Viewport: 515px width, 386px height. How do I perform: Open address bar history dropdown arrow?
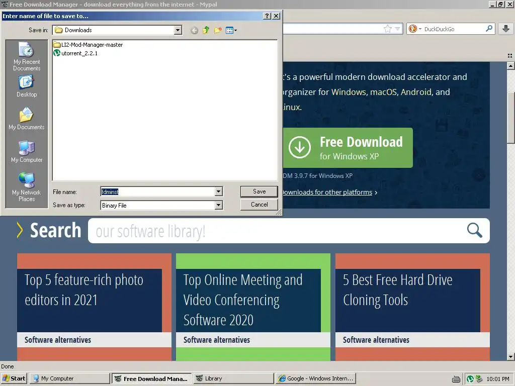pyautogui.click(x=397, y=29)
